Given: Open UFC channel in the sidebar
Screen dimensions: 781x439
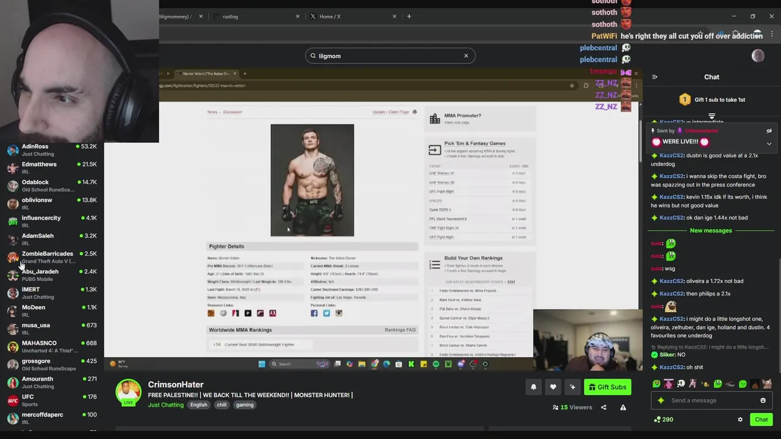Looking at the screenshot, I should [52, 400].
